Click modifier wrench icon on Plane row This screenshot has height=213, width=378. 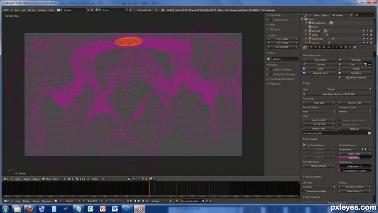(x=327, y=35)
